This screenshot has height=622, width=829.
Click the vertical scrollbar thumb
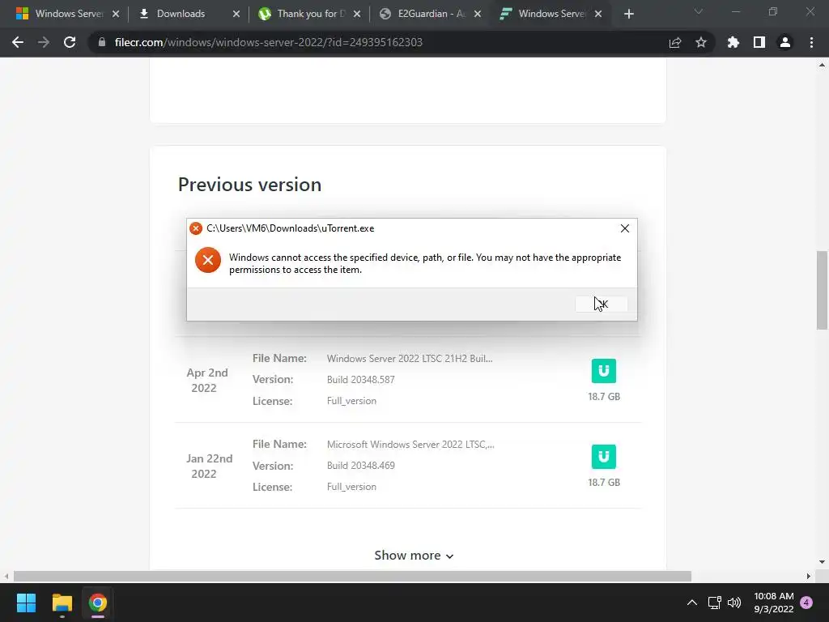822,291
